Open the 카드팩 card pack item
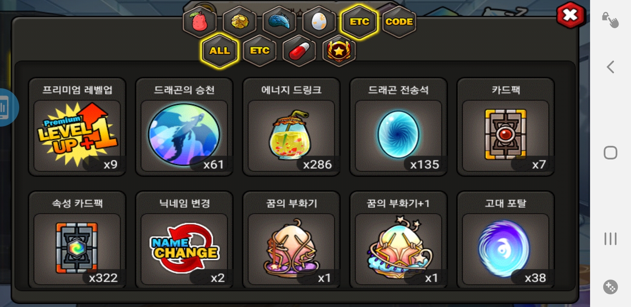 pos(506,127)
